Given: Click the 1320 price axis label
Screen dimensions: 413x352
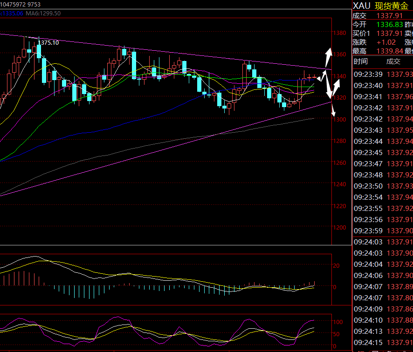Looking at the screenshot, I should point(340,98).
